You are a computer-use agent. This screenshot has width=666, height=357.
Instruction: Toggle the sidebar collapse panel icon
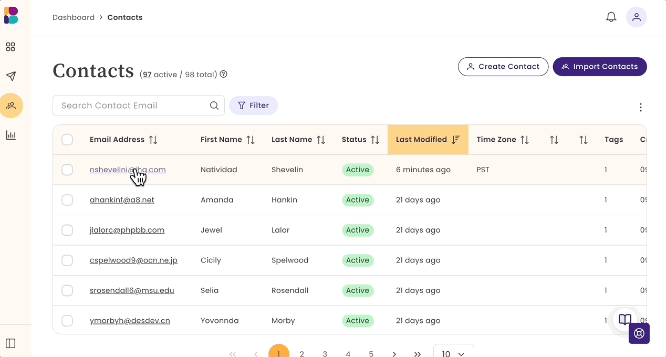(11, 343)
